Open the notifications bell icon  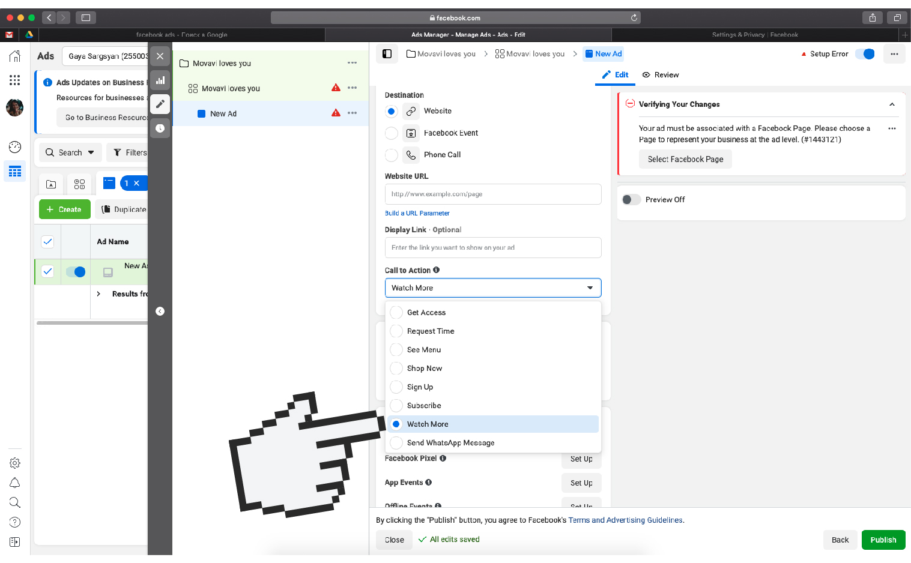click(x=15, y=483)
